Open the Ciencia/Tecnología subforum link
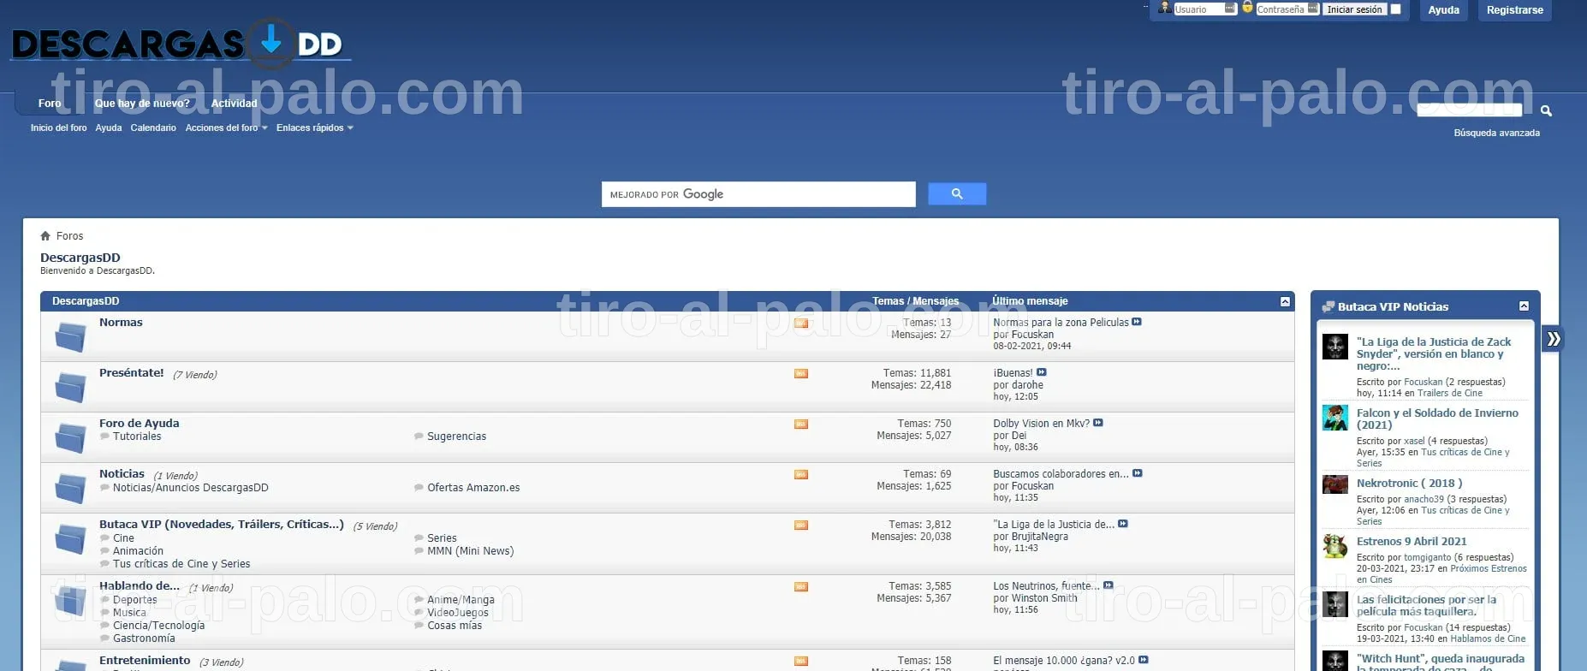Viewport: 1587px width, 671px height. 158,626
